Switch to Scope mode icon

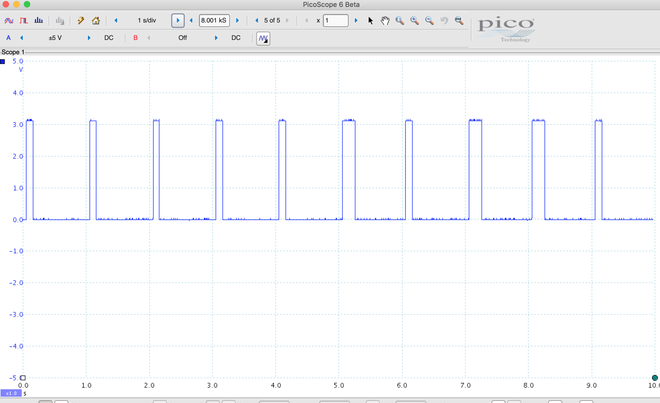pos(9,21)
